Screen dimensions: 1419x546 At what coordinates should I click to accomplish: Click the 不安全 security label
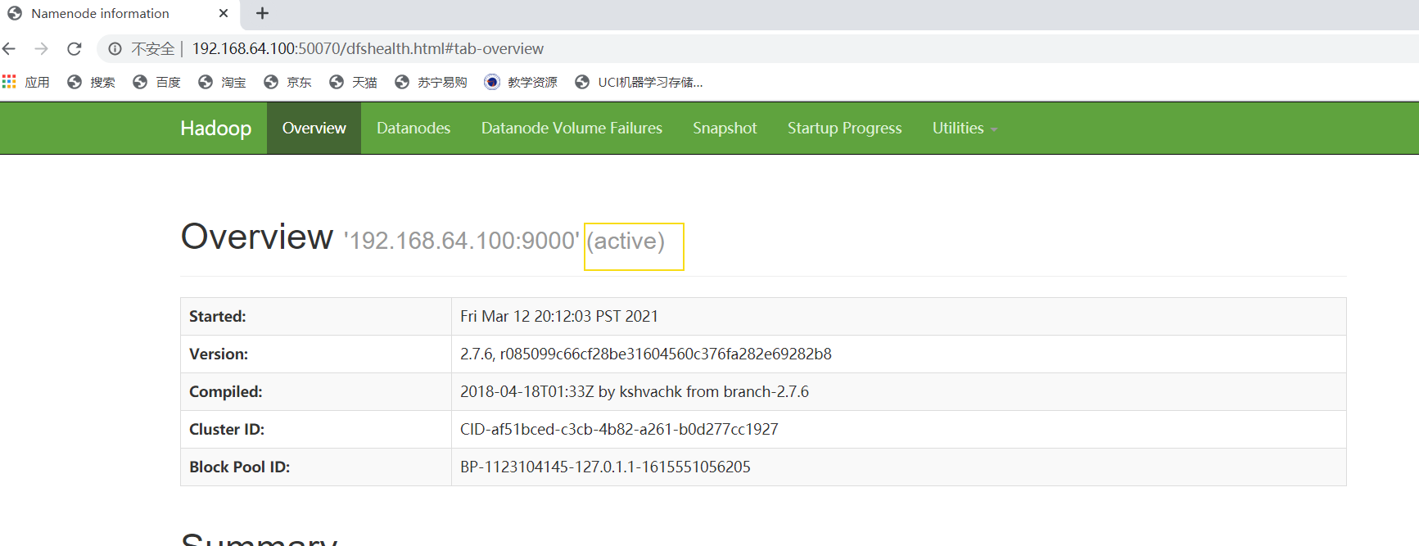click(153, 49)
